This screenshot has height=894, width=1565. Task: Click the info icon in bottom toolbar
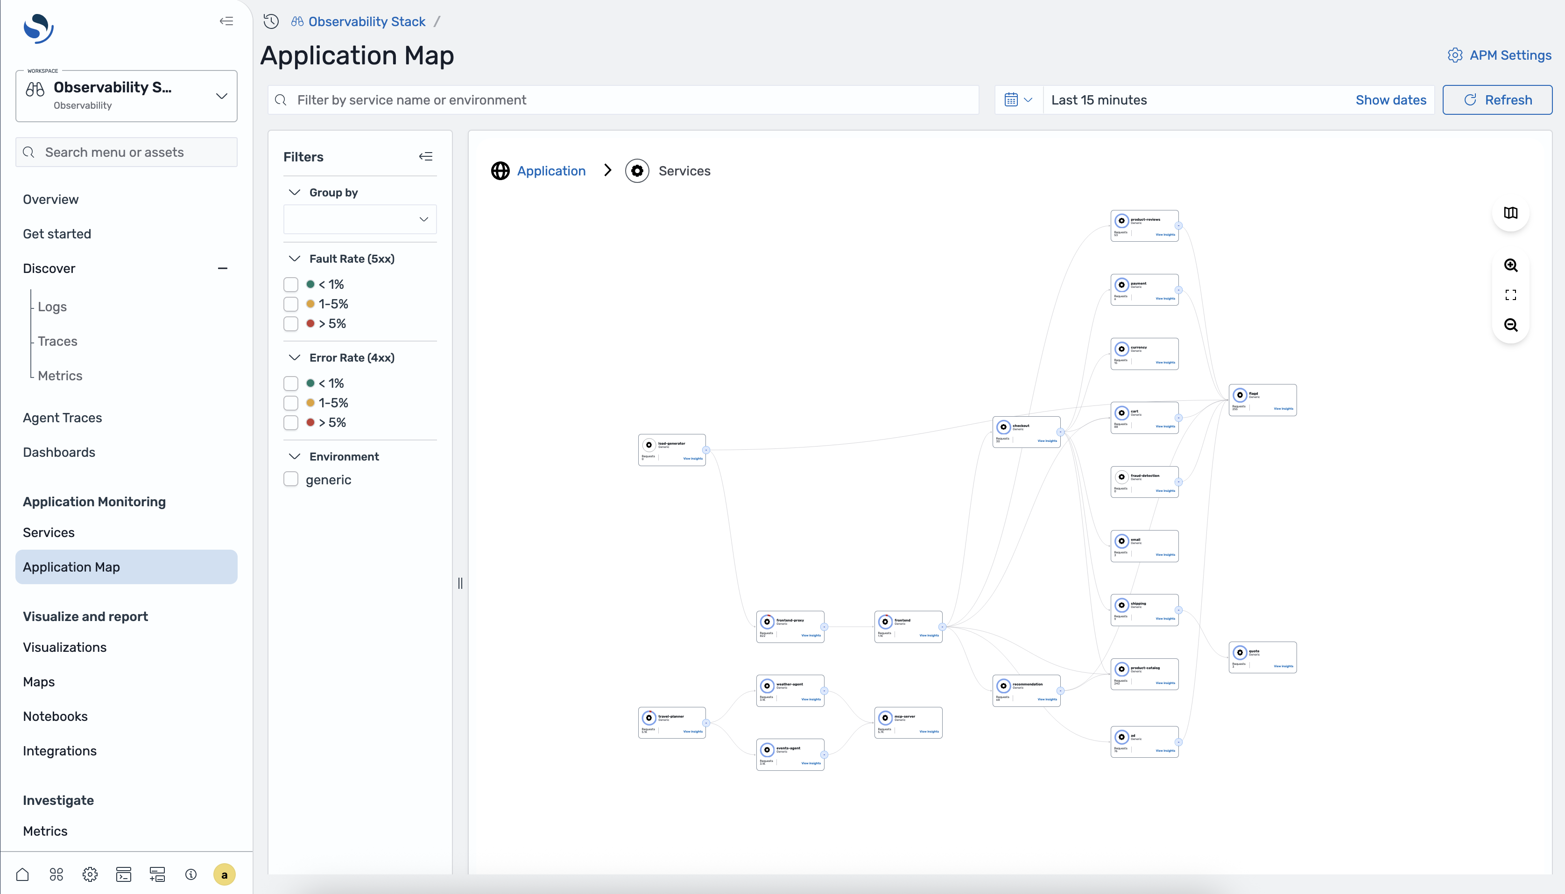pos(190,874)
